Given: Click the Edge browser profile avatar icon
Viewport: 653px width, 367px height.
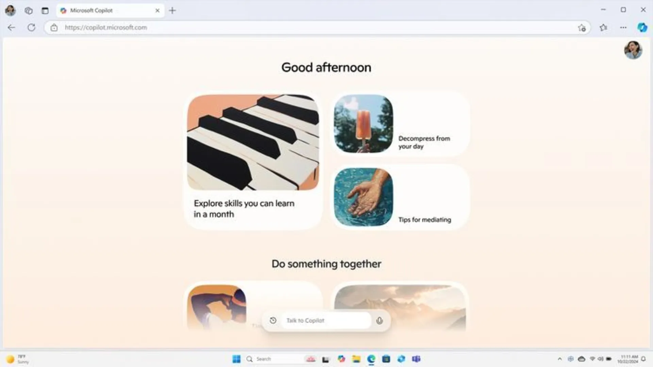Looking at the screenshot, I should pos(11,10).
